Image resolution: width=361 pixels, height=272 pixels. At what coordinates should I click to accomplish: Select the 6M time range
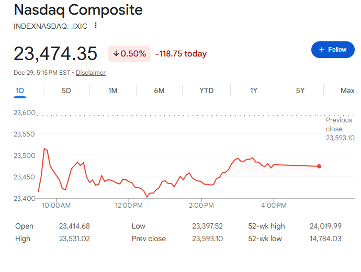click(160, 90)
